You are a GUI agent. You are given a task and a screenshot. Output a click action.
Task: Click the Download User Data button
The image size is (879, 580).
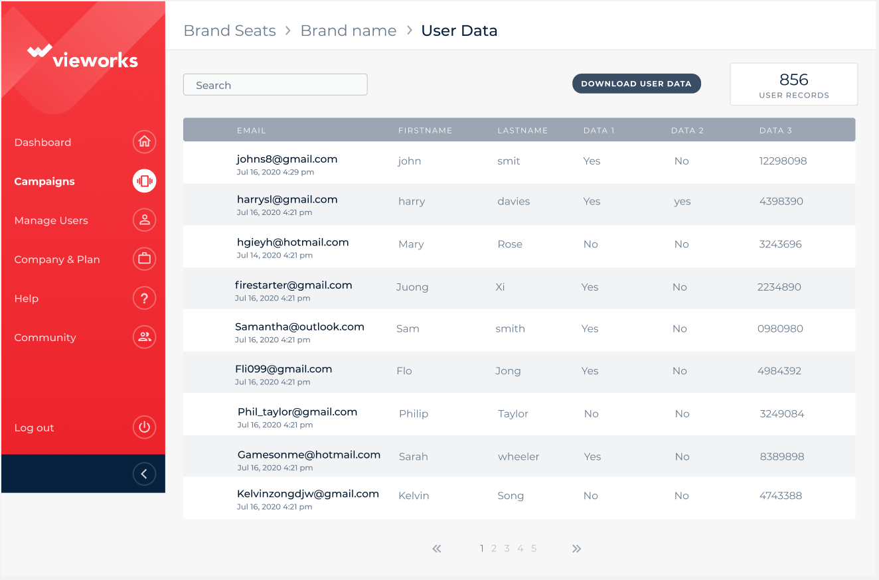pos(636,84)
